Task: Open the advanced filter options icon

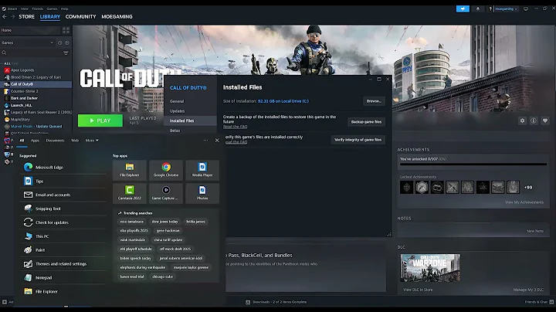Action: [x=66, y=53]
